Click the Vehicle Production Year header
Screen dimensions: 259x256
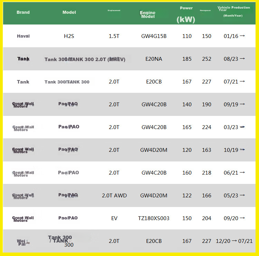tap(233, 11)
